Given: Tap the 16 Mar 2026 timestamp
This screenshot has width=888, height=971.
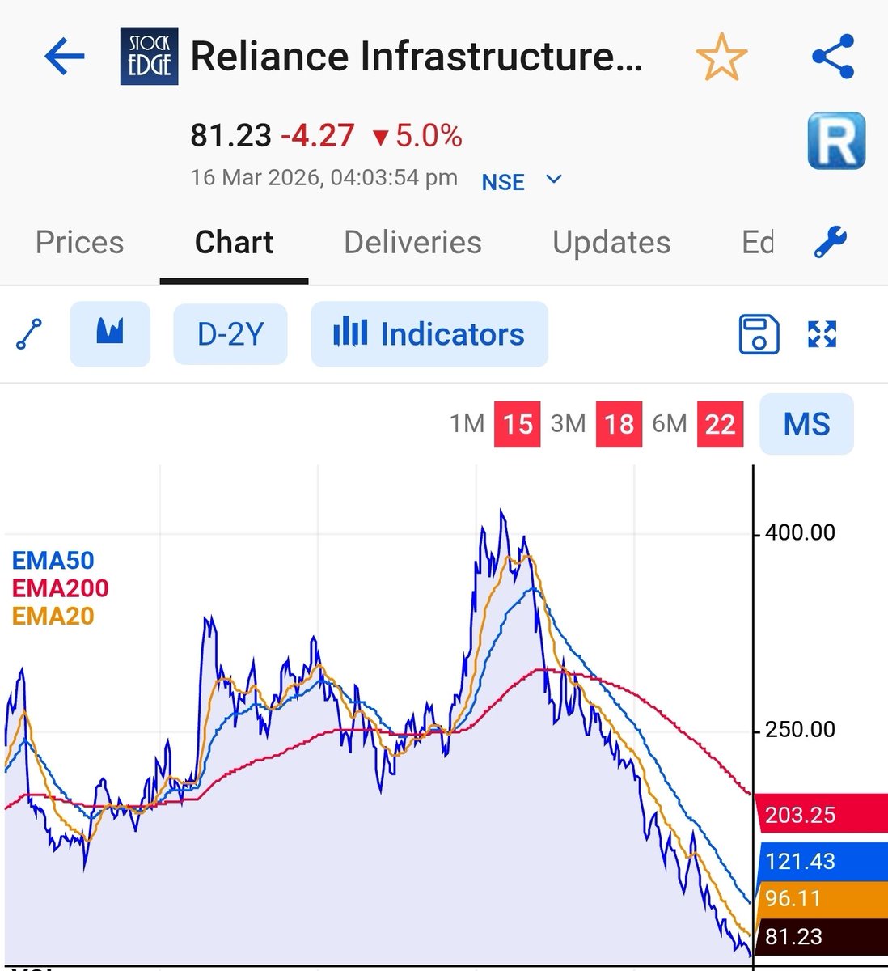Looking at the screenshot, I should point(323,178).
